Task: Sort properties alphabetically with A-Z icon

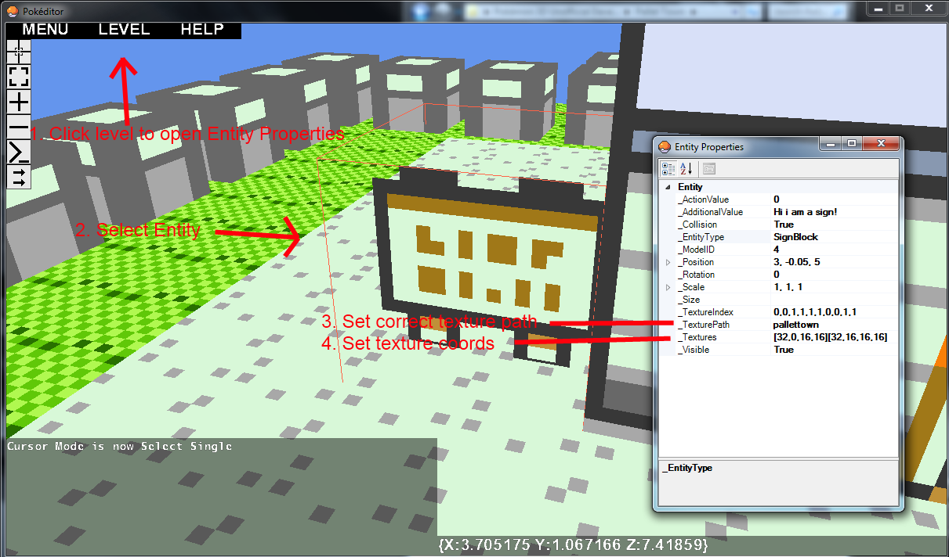Action: [686, 168]
